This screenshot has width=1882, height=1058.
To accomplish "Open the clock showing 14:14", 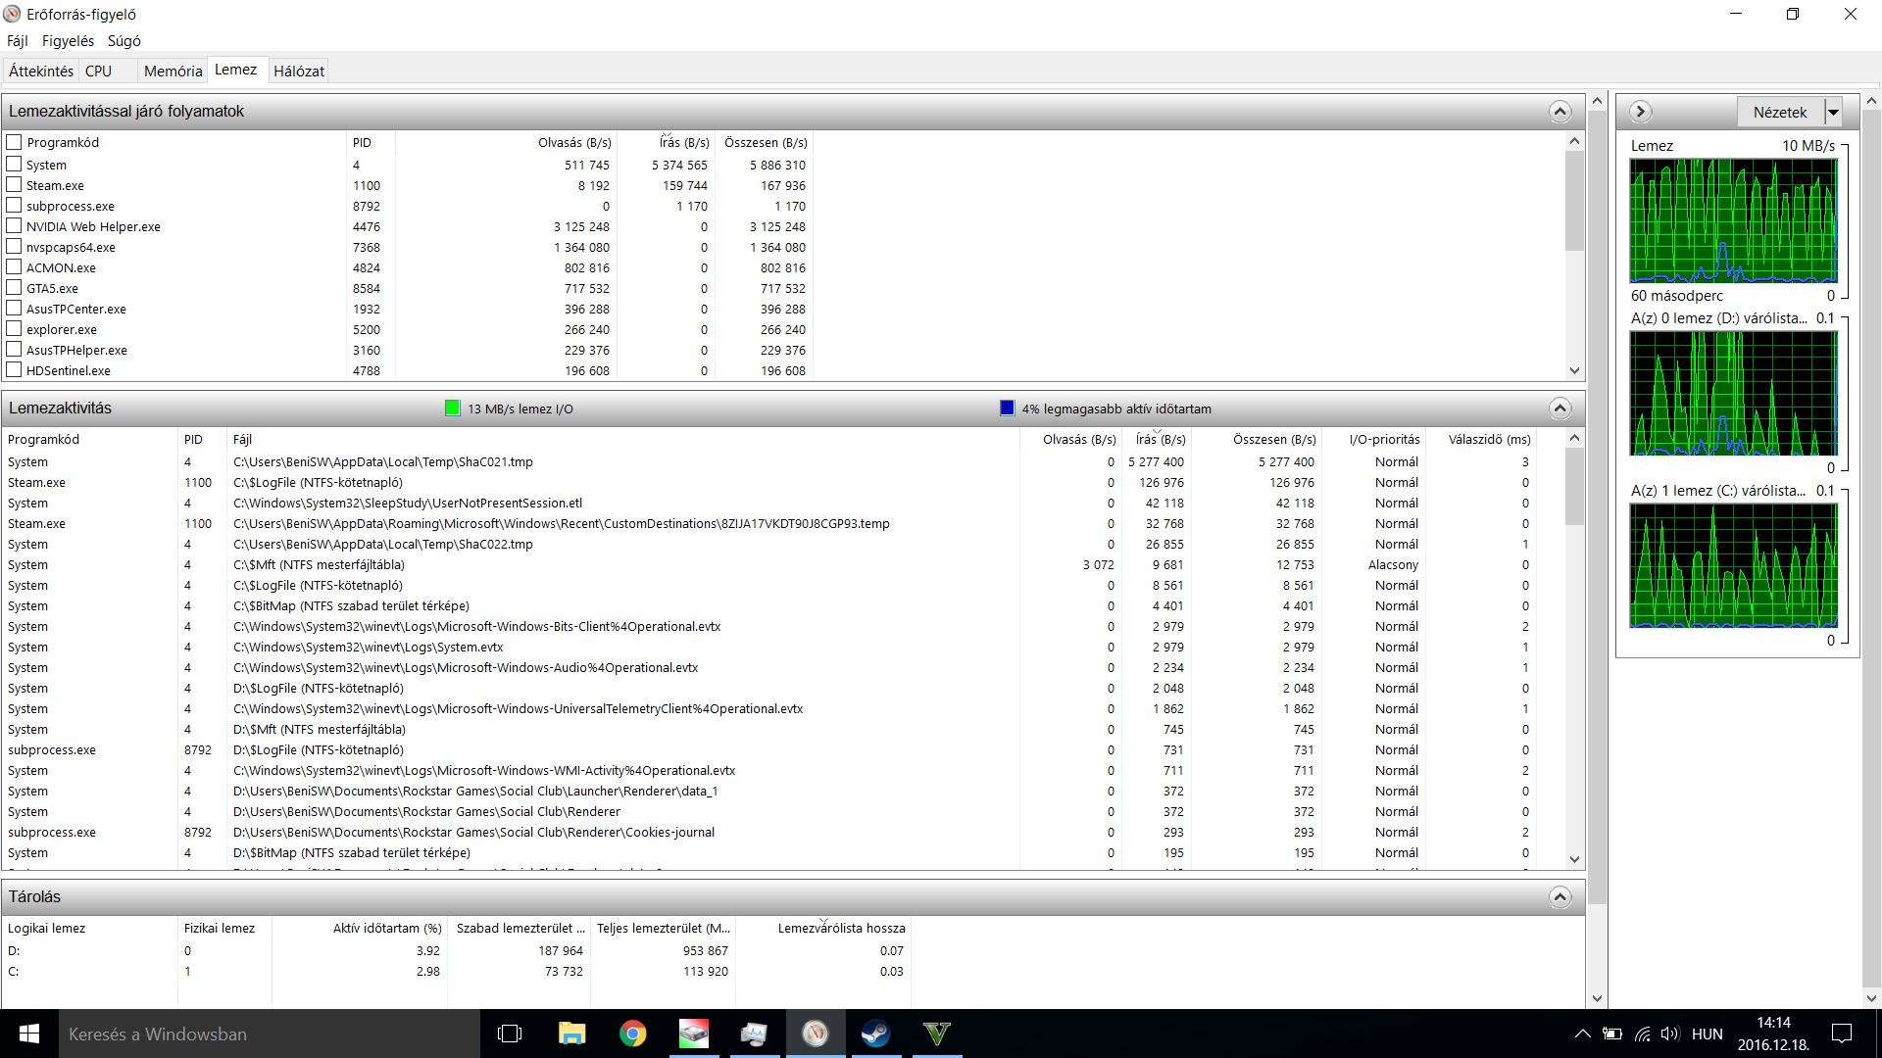I will tap(1773, 1034).
